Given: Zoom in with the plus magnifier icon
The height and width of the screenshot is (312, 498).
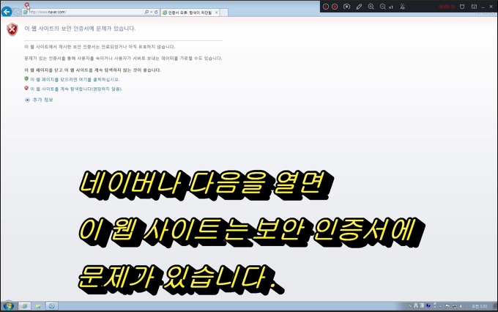Looking at the screenshot, I should coord(371,7).
